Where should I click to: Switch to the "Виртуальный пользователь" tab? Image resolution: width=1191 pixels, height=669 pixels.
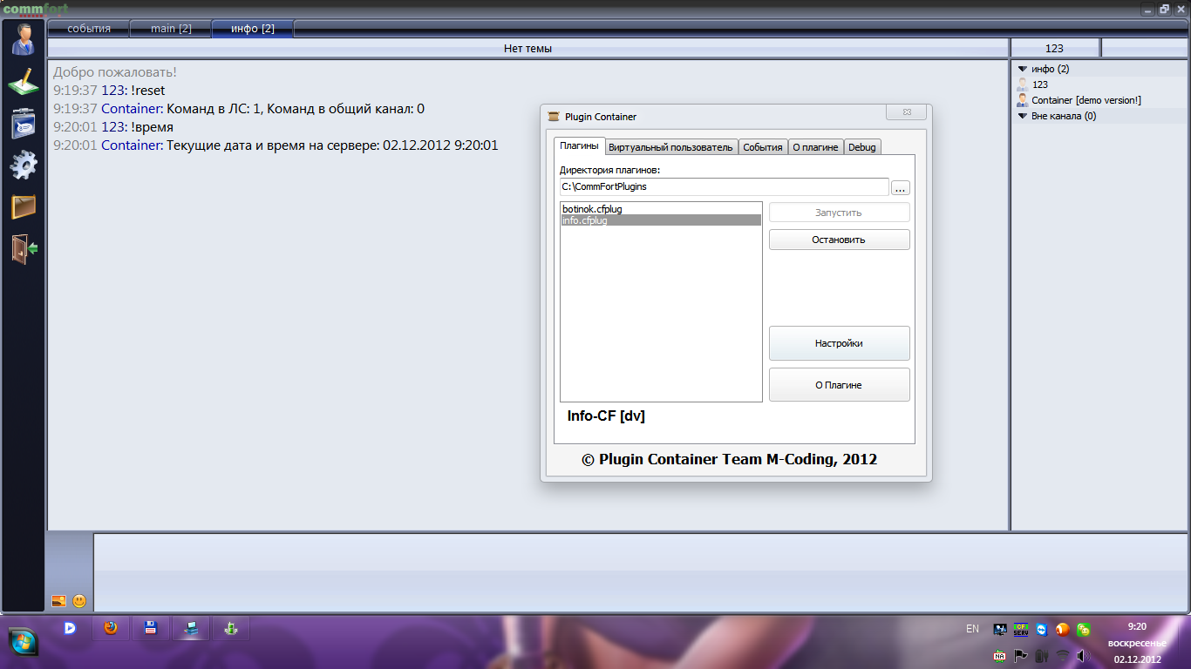(x=670, y=147)
